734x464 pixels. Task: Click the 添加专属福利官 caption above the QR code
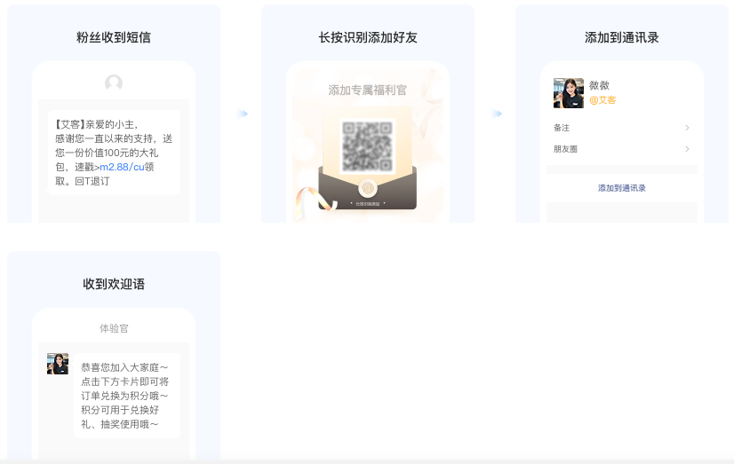click(368, 90)
